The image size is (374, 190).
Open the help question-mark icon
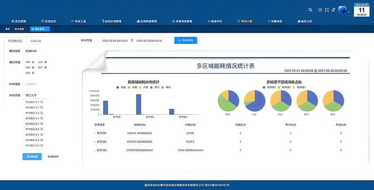(320, 10)
